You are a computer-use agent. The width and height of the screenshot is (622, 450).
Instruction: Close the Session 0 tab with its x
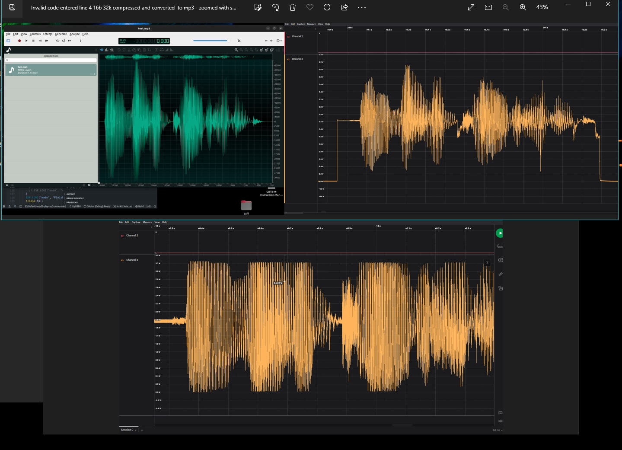(136, 430)
